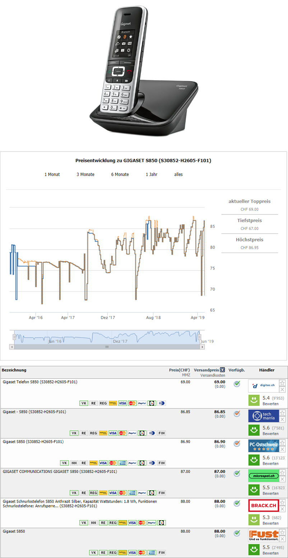
Task: Click the FIN badge in the Fust row
Action: click(x=162, y=553)
